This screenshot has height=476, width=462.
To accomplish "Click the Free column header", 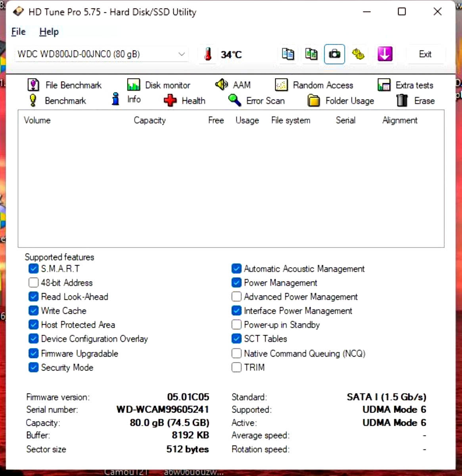I will 216,120.
